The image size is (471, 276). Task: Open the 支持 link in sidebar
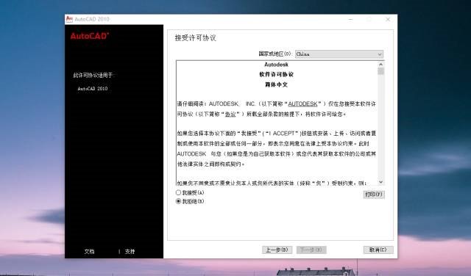pos(130,252)
